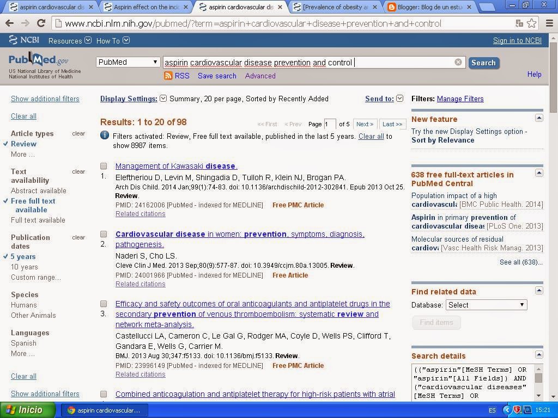
Task: Switch to Prevalence of obesity tab
Action: 335,7
